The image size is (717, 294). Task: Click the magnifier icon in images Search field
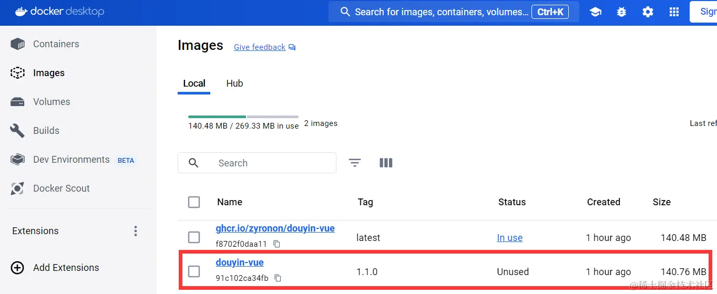click(193, 163)
